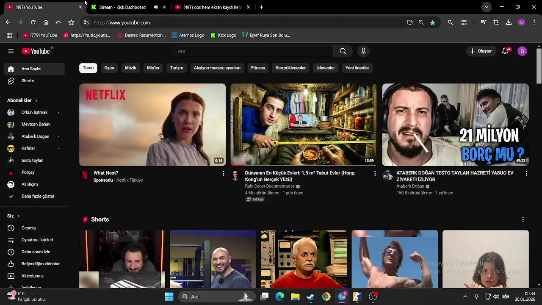Open Mevtcan Bahav channel subscription
The width and height of the screenshot is (542, 305).
click(x=34, y=125)
